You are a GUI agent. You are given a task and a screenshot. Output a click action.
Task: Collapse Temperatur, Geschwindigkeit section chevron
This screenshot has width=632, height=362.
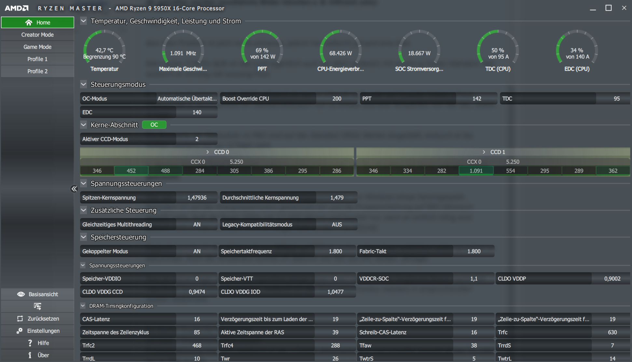tap(84, 21)
